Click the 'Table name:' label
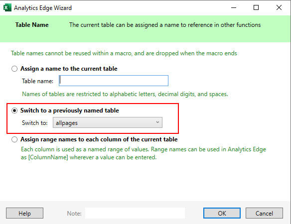Screen dimensions: 291x224 coord(37,81)
